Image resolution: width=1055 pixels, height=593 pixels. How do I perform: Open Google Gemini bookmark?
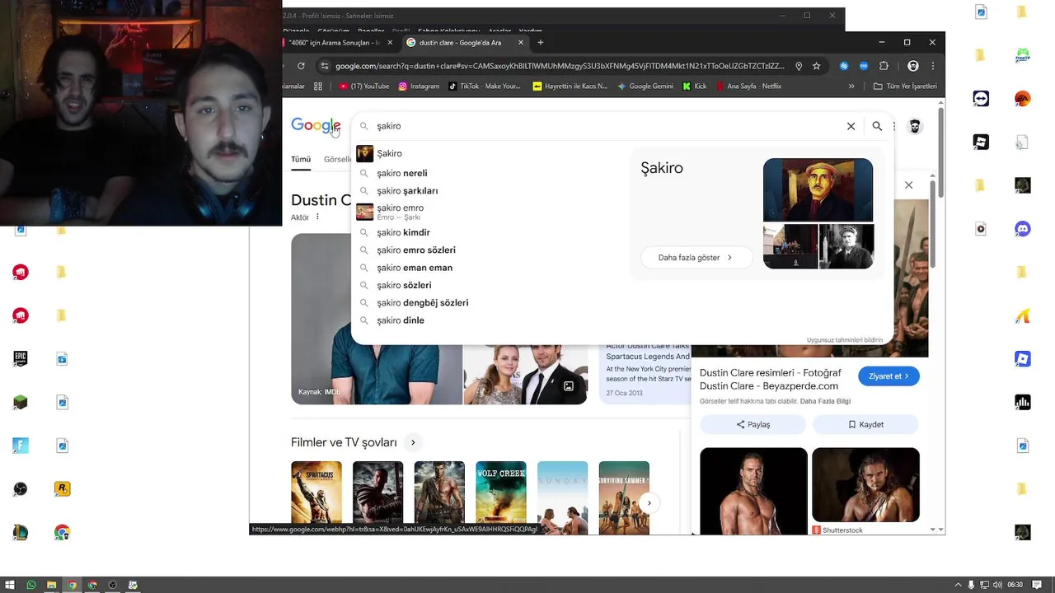point(645,86)
